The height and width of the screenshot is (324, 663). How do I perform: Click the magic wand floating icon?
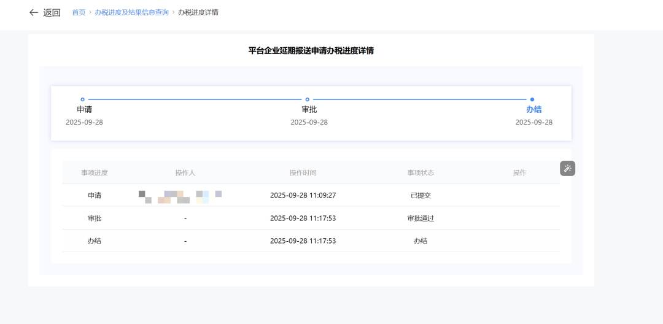coord(568,169)
